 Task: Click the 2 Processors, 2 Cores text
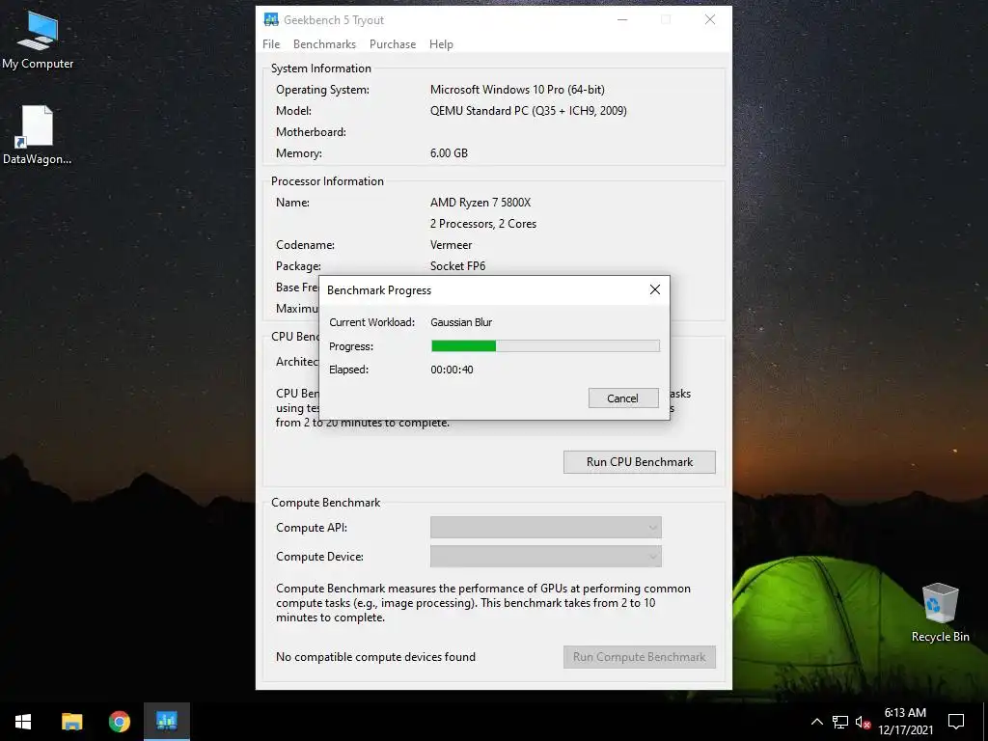[x=483, y=224]
